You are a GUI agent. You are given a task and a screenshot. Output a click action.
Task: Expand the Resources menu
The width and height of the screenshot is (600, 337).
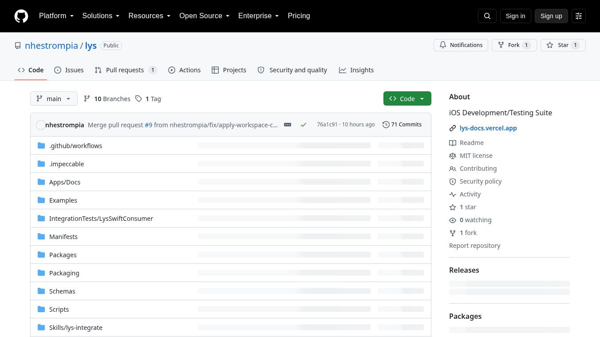tap(150, 16)
